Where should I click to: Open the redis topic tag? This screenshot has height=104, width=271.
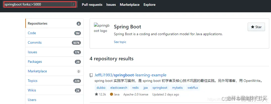tap(135, 88)
